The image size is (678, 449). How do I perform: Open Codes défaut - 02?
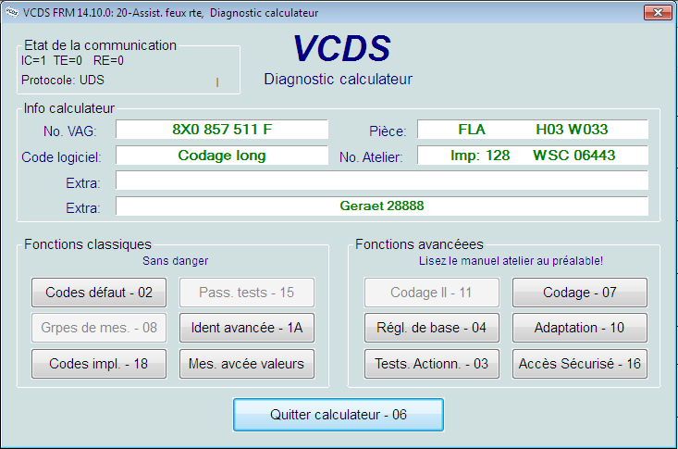pos(99,293)
